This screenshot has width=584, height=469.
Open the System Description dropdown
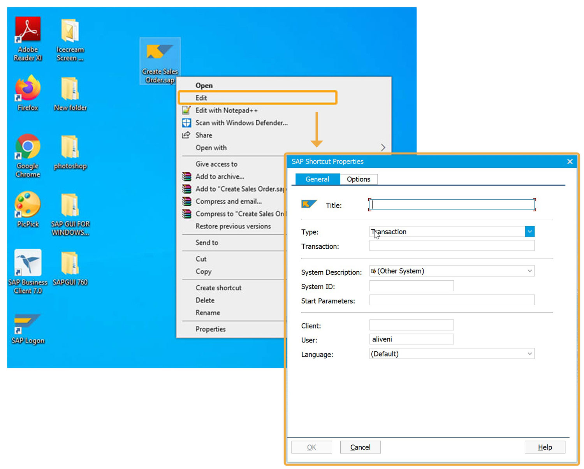pyautogui.click(x=529, y=271)
